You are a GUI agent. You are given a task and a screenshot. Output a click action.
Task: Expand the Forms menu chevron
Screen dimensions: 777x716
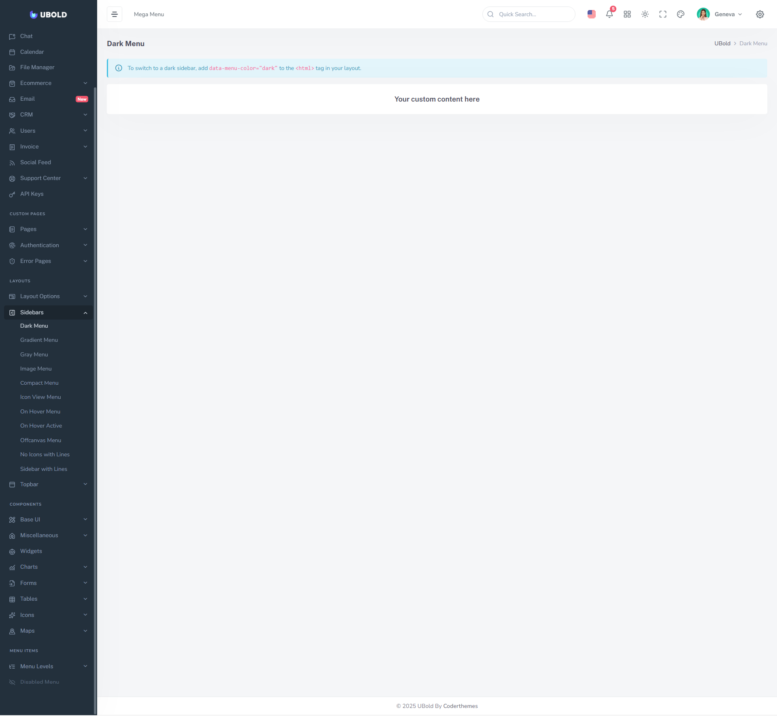pos(85,583)
